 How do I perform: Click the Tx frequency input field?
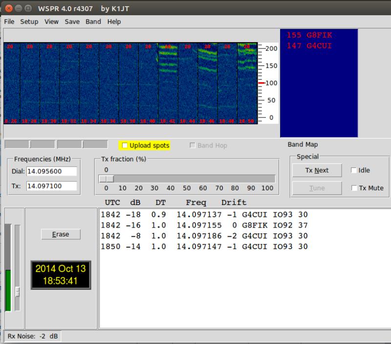[x=52, y=186]
